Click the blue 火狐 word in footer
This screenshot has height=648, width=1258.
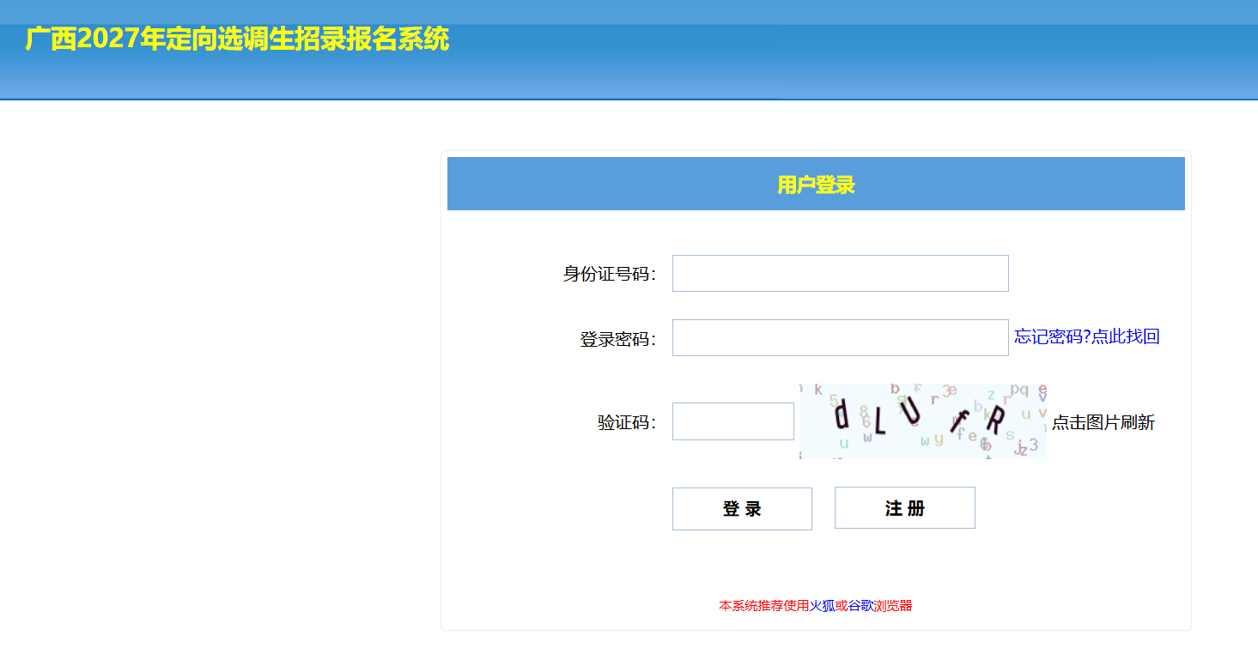(822, 606)
